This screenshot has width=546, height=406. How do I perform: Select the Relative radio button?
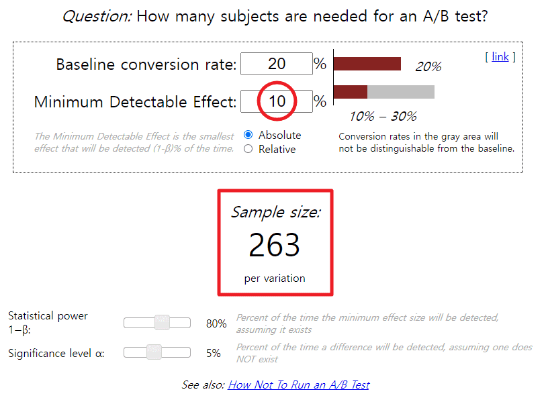248,149
